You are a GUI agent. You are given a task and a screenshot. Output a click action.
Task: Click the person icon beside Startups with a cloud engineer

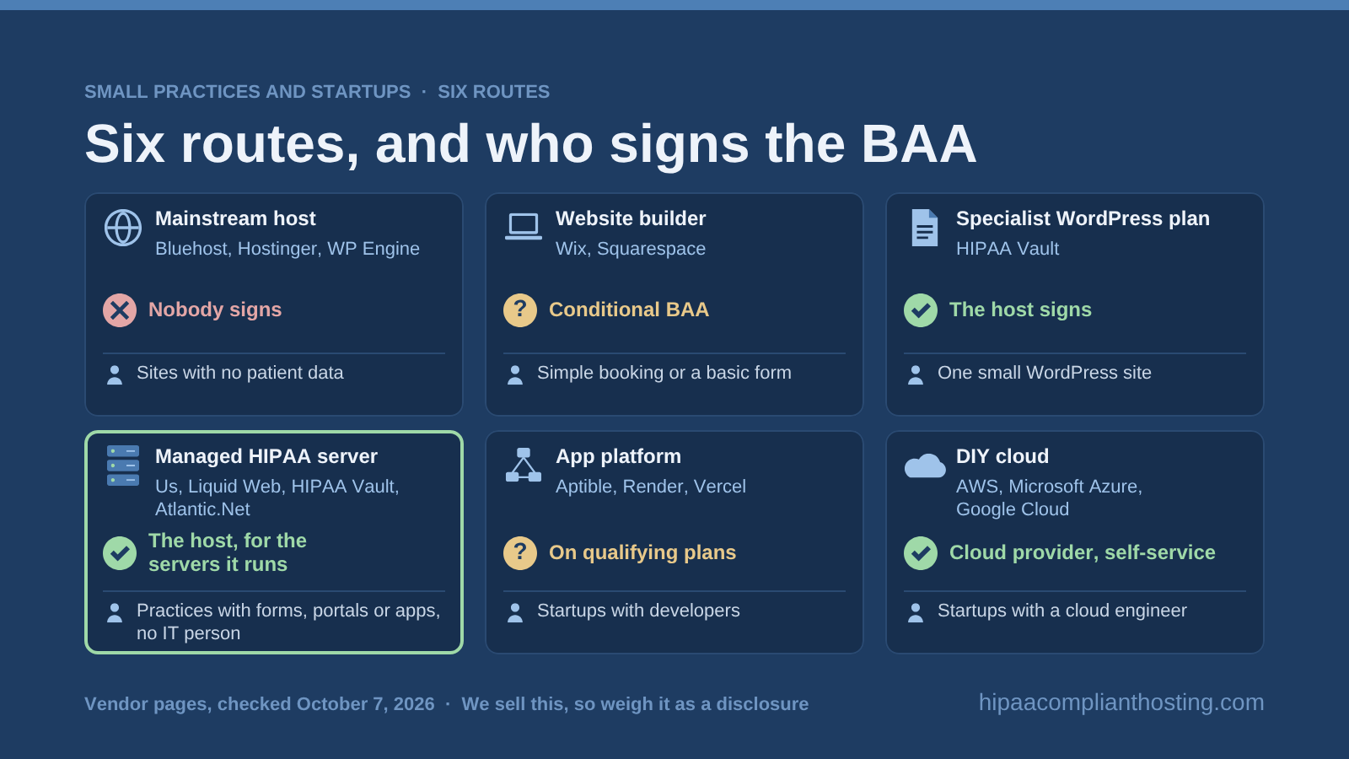tap(916, 612)
